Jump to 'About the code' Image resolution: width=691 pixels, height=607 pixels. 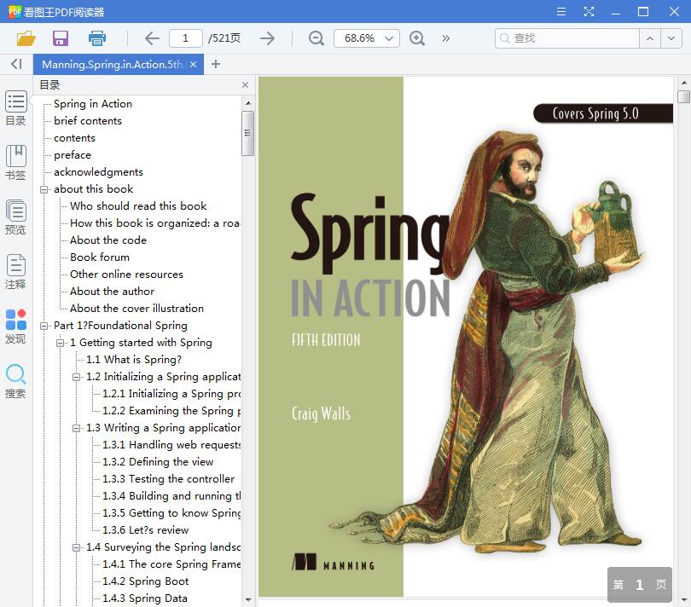pos(108,240)
